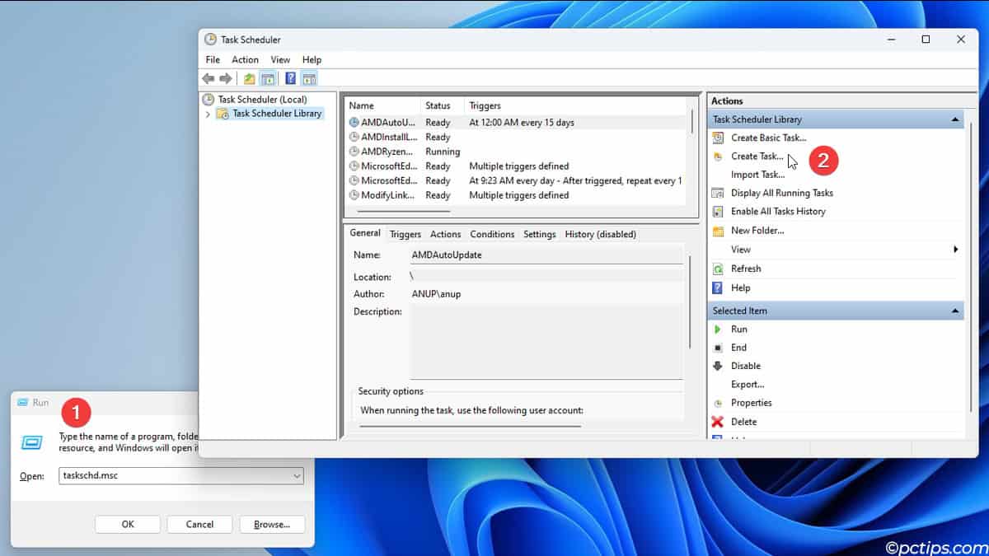This screenshot has width=989, height=556.
Task: Switch to the Conditions tab
Action: (492, 234)
